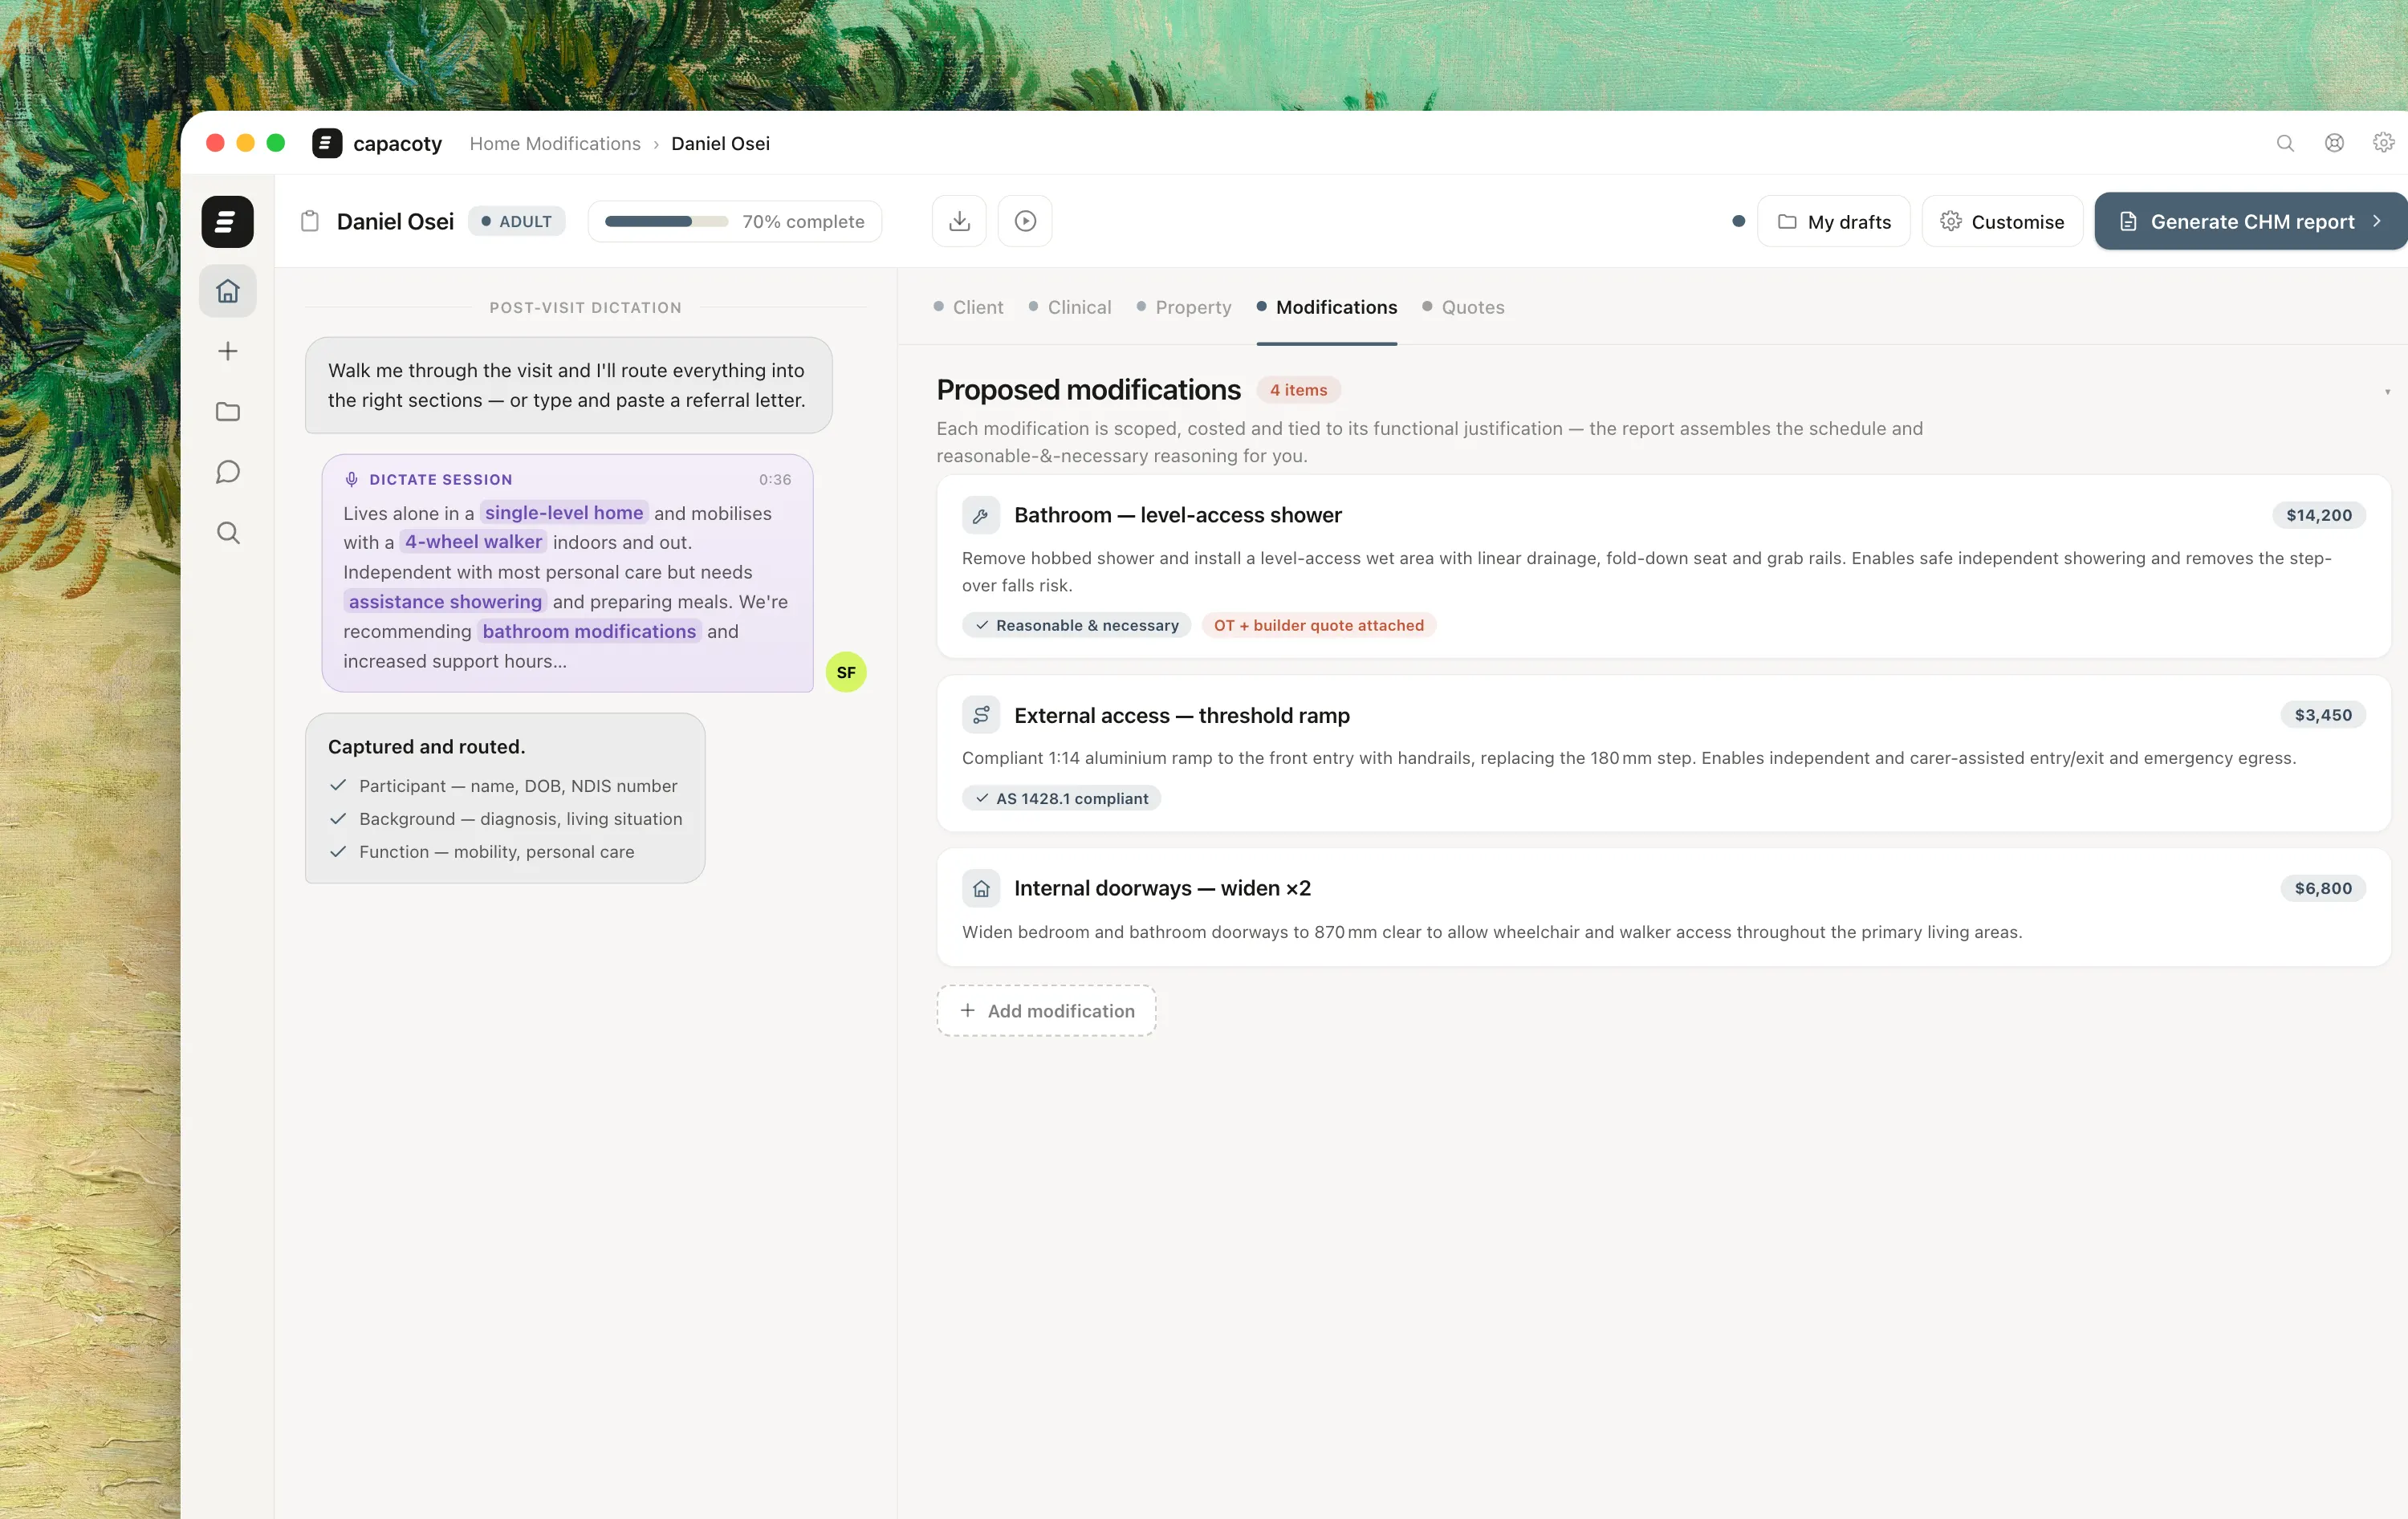Click highlighted term 4-wheel walker
The width and height of the screenshot is (2408, 1519).
point(473,542)
